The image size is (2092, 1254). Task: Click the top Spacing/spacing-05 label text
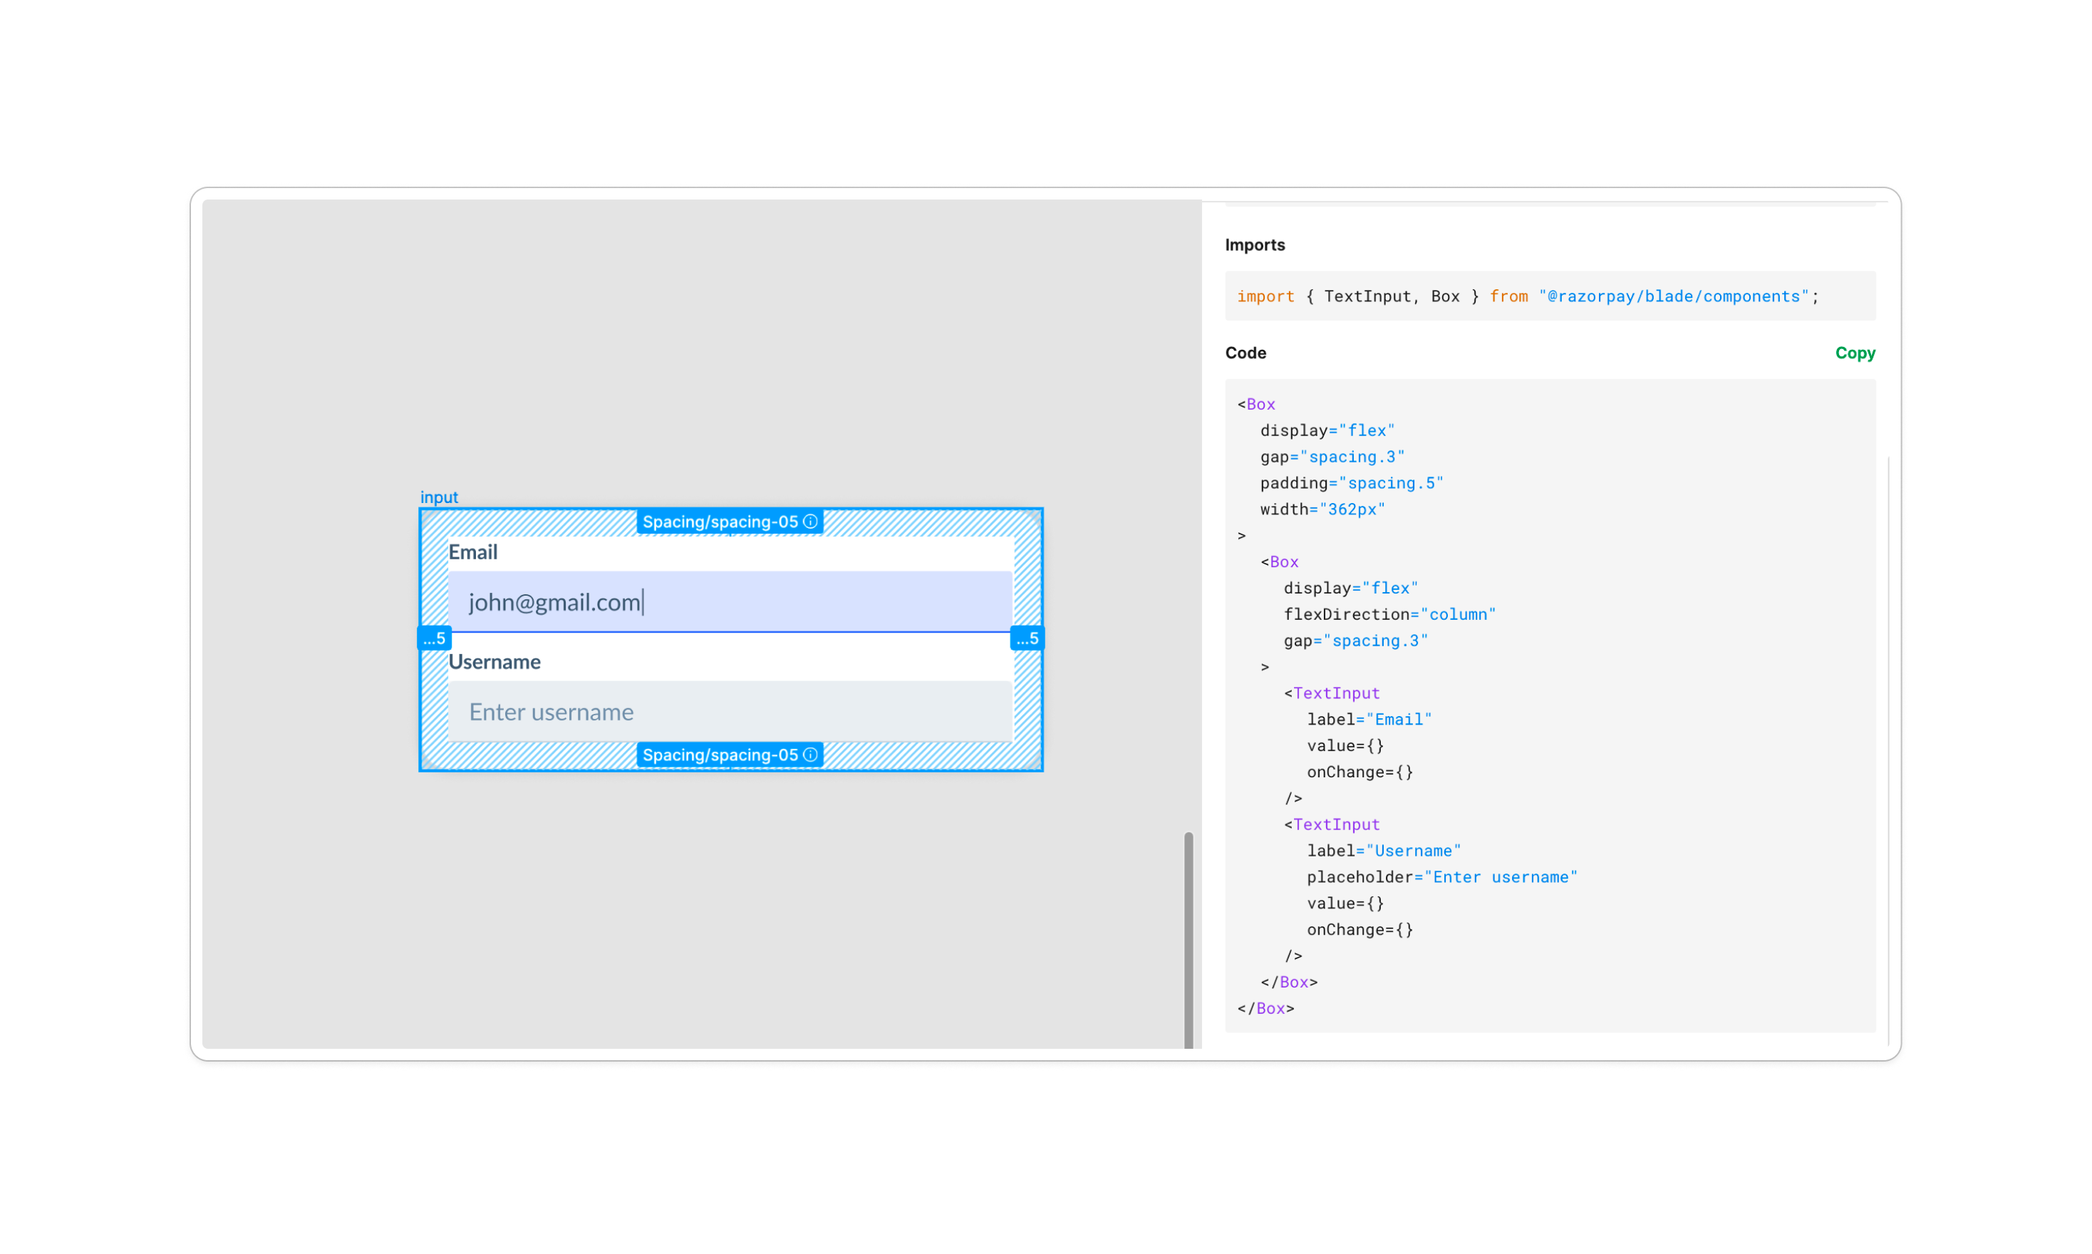click(x=719, y=522)
